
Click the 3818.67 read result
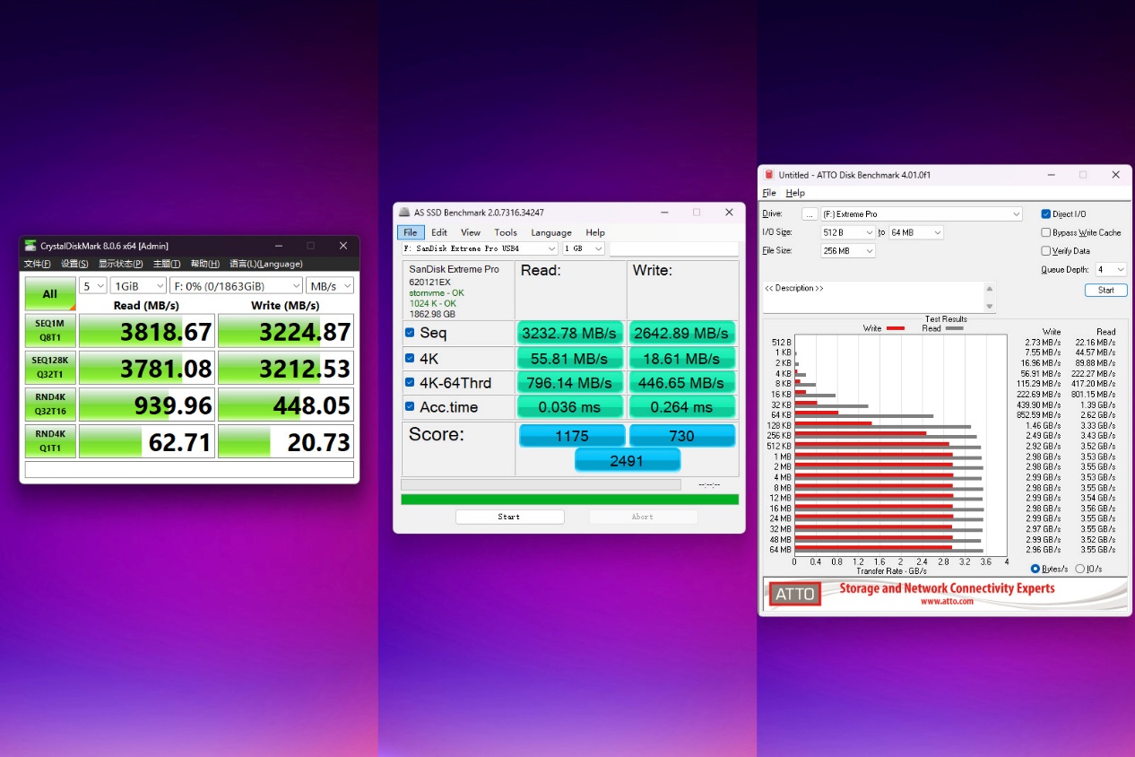coord(147,331)
